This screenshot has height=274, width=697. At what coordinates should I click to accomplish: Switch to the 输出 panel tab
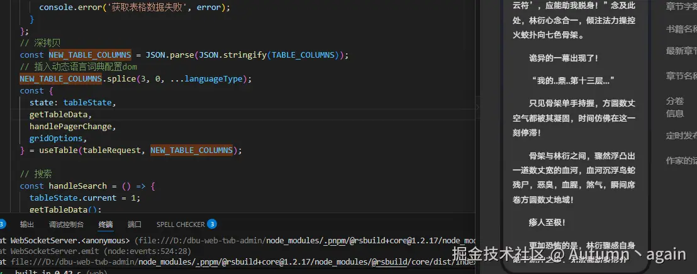[x=27, y=224]
